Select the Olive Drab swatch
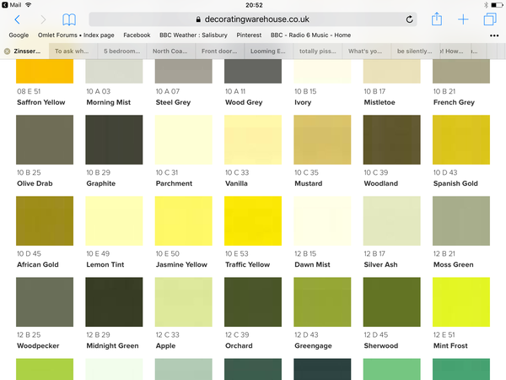 45,139
